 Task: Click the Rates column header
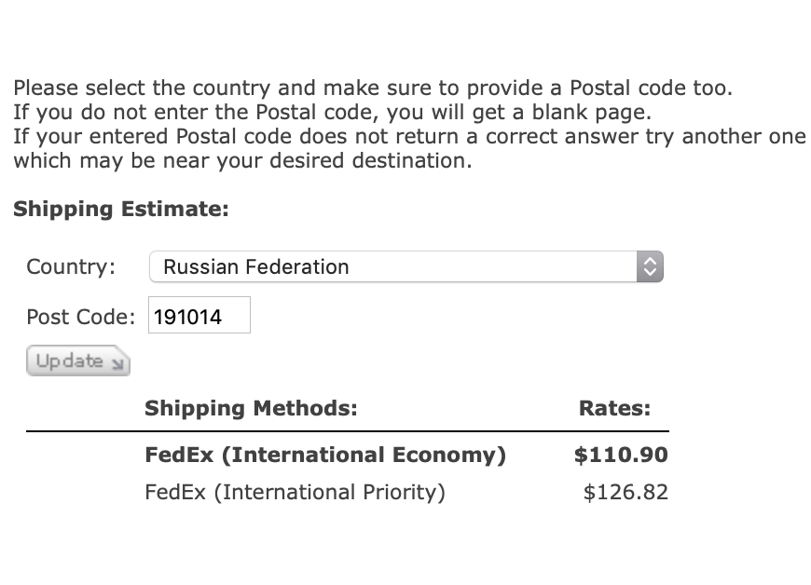click(614, 408)
